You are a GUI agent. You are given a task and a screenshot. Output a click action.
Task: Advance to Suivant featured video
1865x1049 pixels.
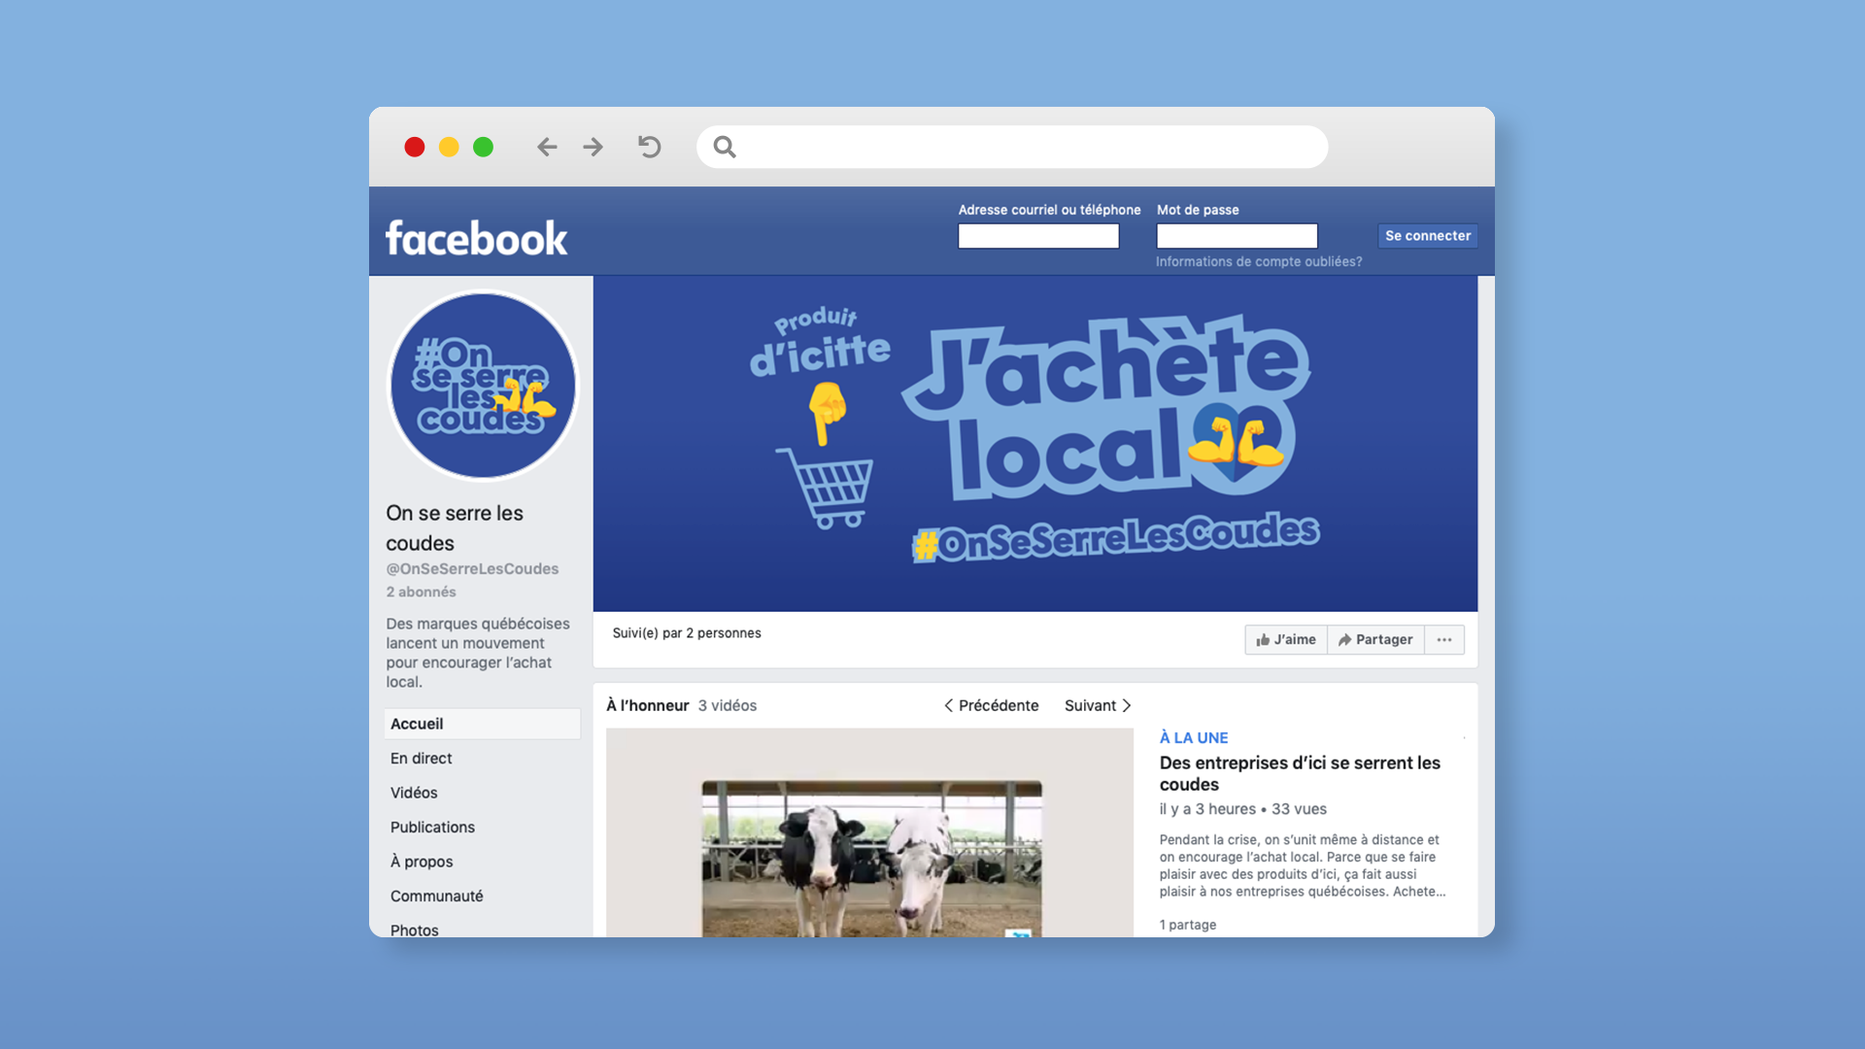[1098, 705]
